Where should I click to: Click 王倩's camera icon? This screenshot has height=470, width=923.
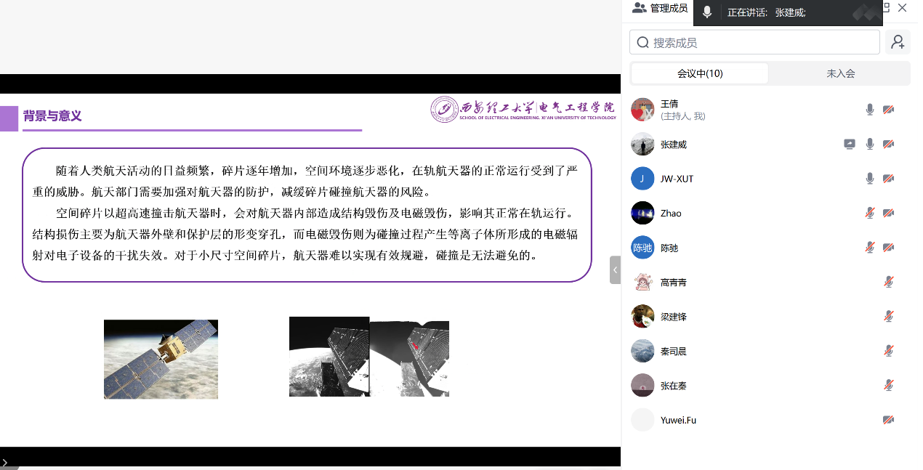(x=888, y=110)
